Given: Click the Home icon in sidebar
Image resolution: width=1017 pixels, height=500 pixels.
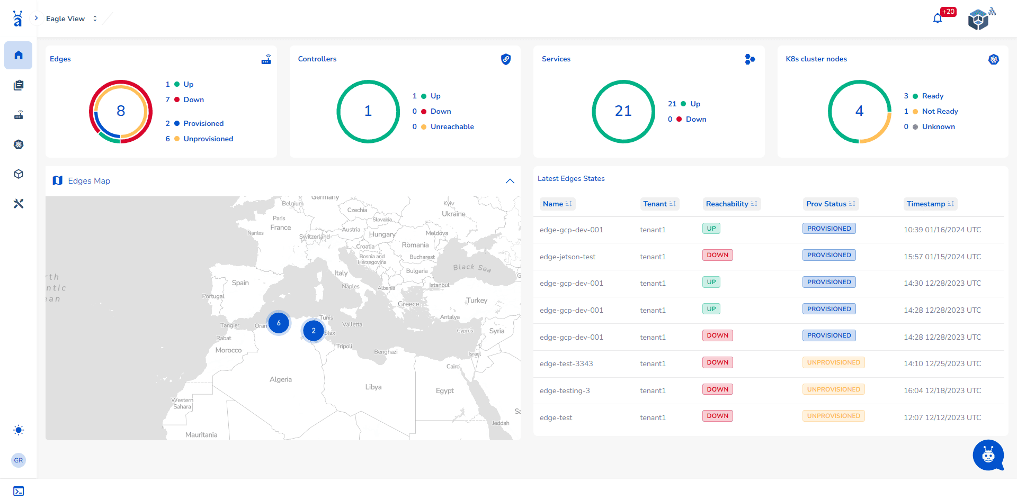Looking at the screenshot, I should [x=19, y=56].
